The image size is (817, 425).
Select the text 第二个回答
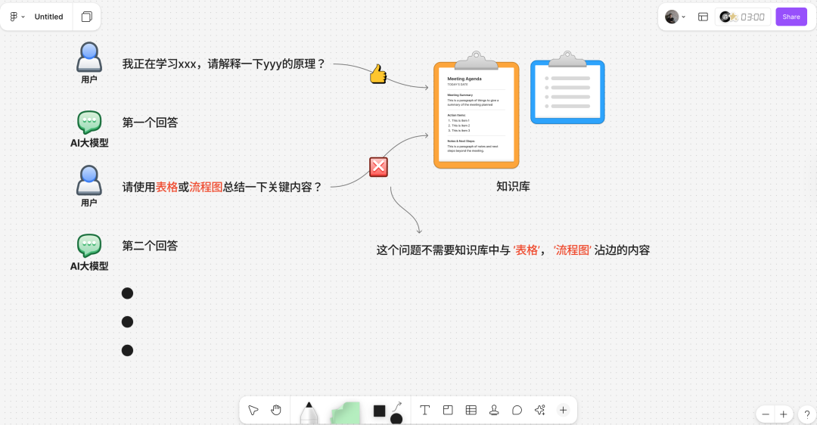pos(150,246)
